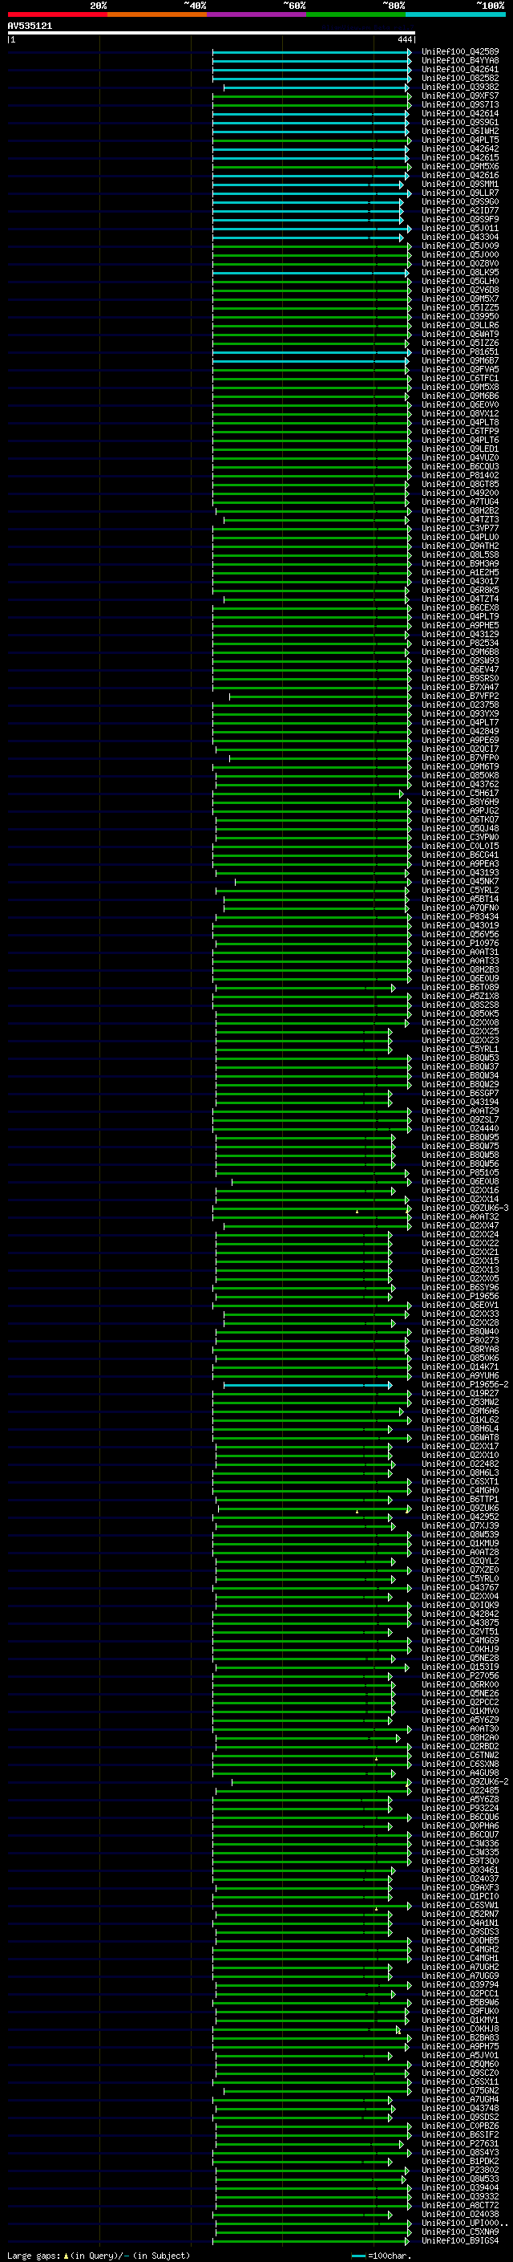Open the UniRef100_Q42615 label
The height and width of the screenshot is (2262, 513).
click(x=460, y=158)
